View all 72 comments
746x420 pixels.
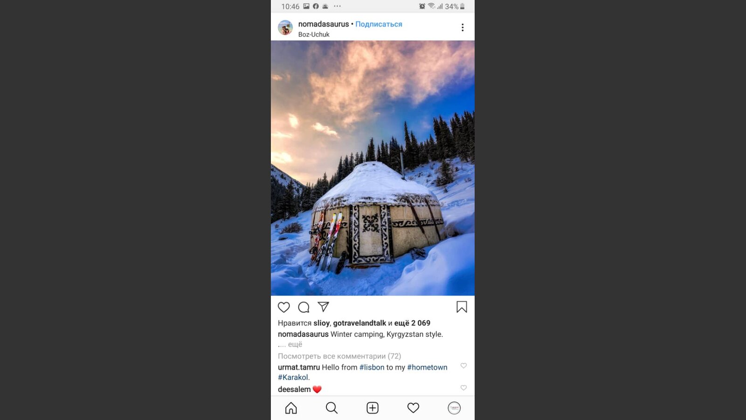tap(339, 356)
